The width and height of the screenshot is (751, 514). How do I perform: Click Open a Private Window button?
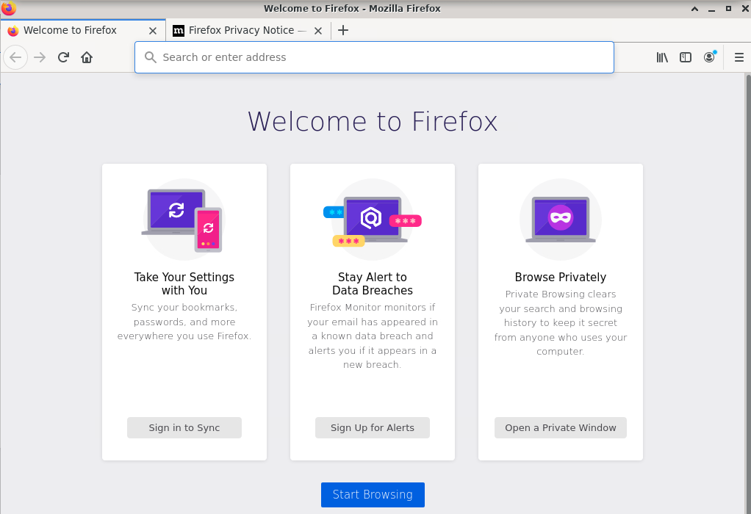tap(561, 427)
